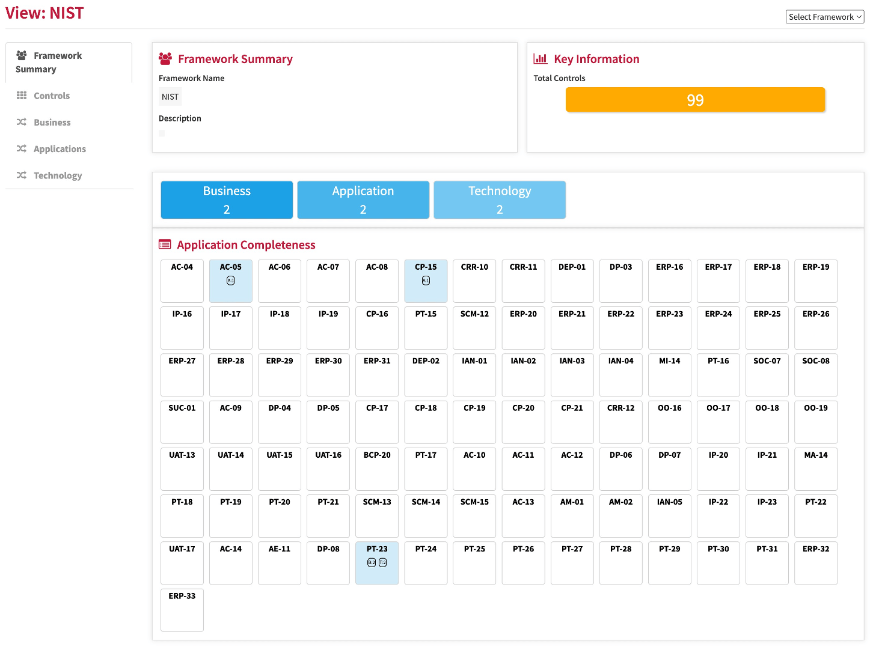Select the Business 2 tile
The image size is (873, 650).
coord(227,200)
